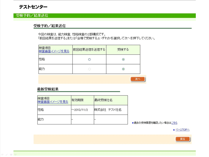Select 受検する radio for 性格 row
209x157 pixels.
(123, 59)
